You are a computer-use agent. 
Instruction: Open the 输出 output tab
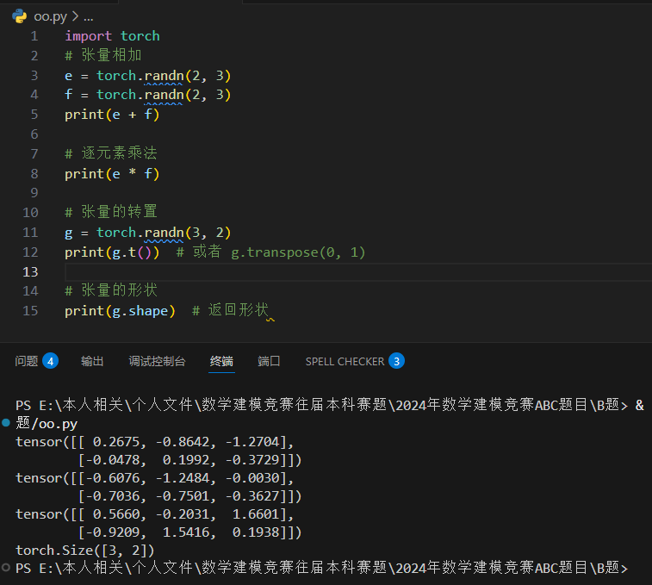92,361
